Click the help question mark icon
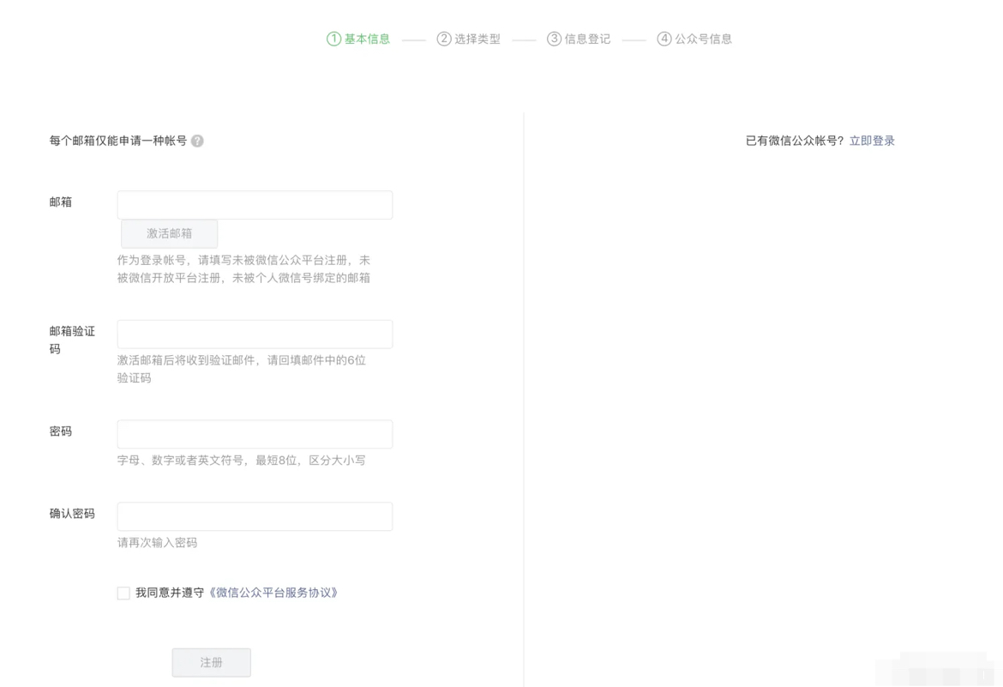 [197, 141]
